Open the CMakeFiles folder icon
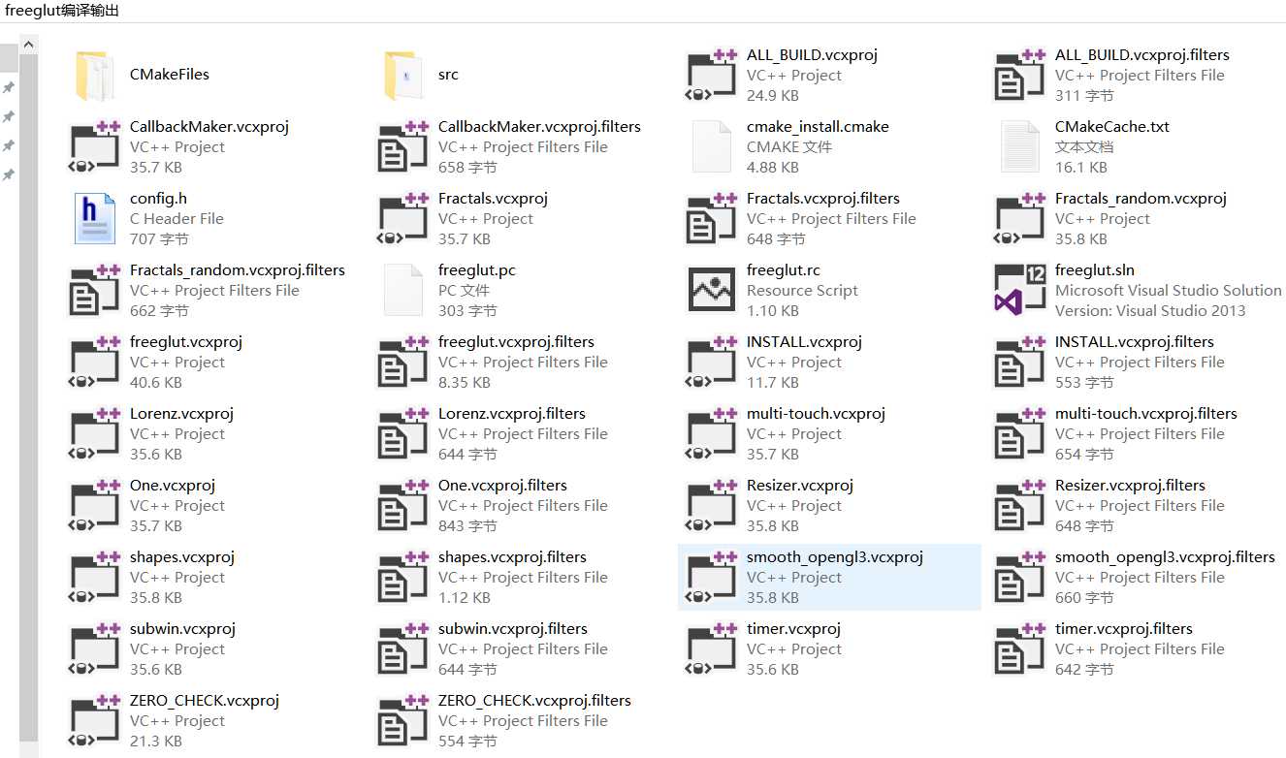The image size is (1286, 758). [95, 76]
